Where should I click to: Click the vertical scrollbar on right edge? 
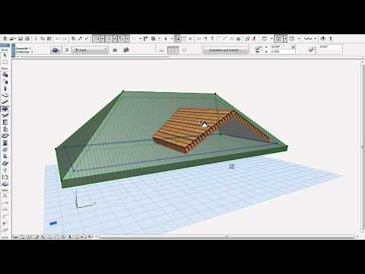pyautogui.click(x=363, y=147)
